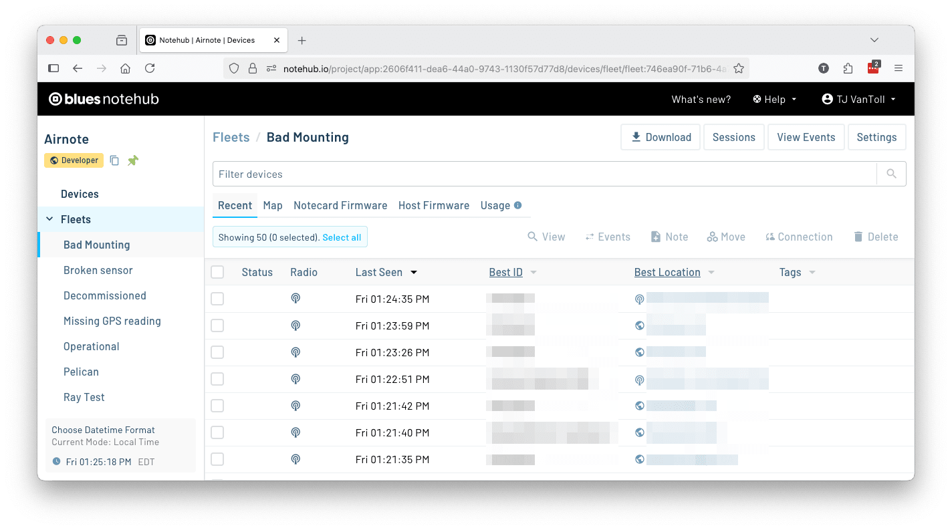Viewport: 952px width, 530px height.
Task: Click the browser account avatar icon
Action: tap(824, 68)
